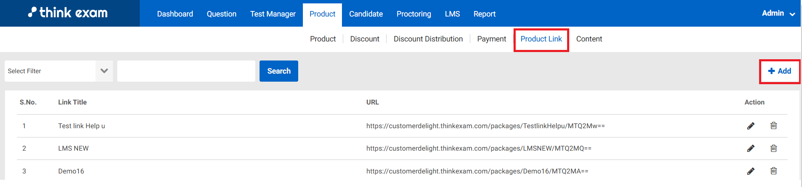Edit the Test link Help u entry
The width and height of the screenshot is (802, 187).
751,126
